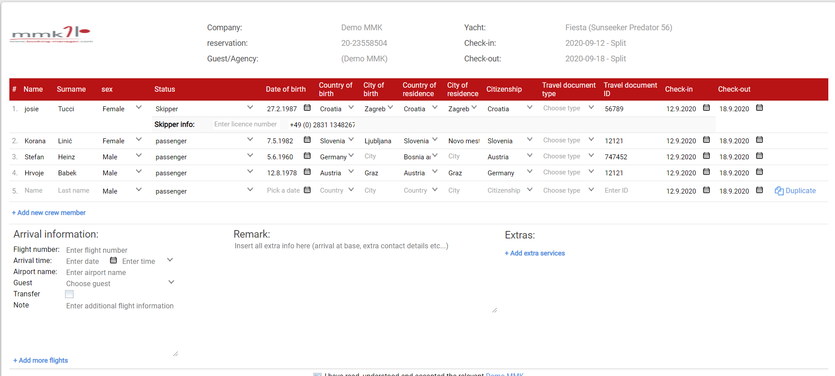This screenshot has height=376, width=835.
Task: Open Korana's date of birth calendar icon
Action: tap(307, 140)
